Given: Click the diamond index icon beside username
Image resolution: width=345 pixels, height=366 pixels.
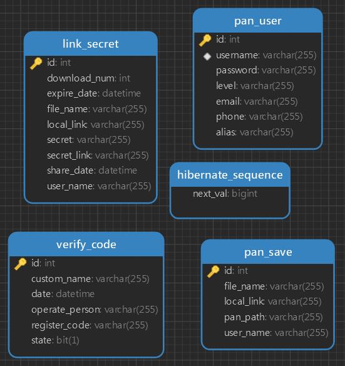Looking at the screenshot, I should pos(207,56).
